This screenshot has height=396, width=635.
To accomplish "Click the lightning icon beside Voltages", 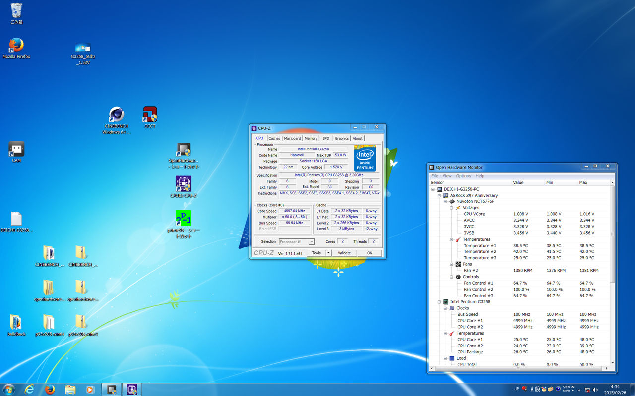I will click(458, 208).
